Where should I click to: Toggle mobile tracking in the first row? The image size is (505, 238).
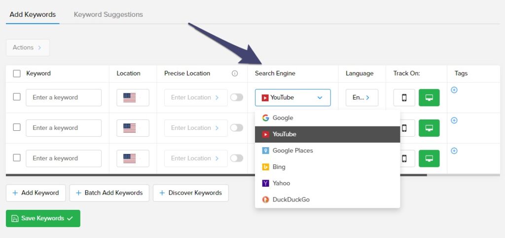pos(404,97)
